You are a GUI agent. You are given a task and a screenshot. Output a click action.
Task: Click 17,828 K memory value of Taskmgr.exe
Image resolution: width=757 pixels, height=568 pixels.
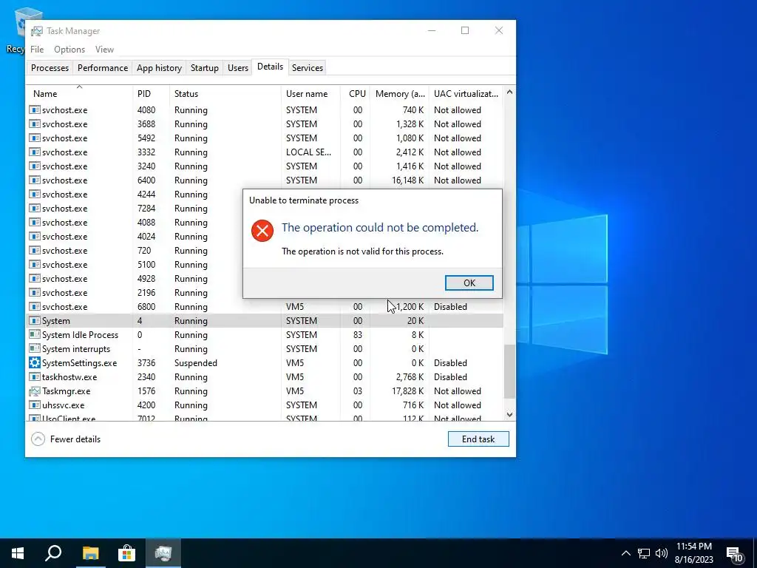pos(407,391)
